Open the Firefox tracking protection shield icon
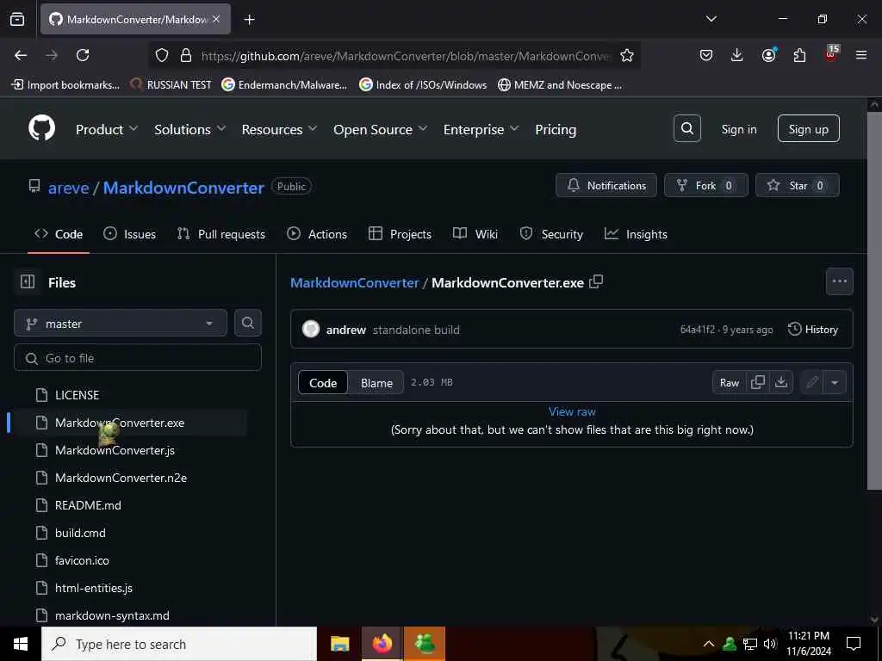The image size is (882, 661). pos(162,55)
